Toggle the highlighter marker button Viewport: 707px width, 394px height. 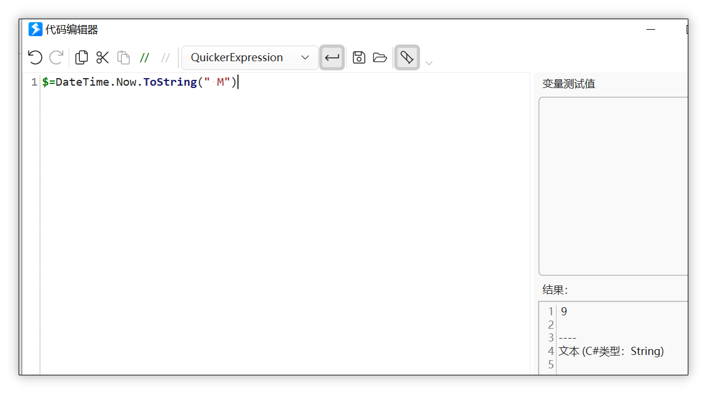click(x=407, y=57)
